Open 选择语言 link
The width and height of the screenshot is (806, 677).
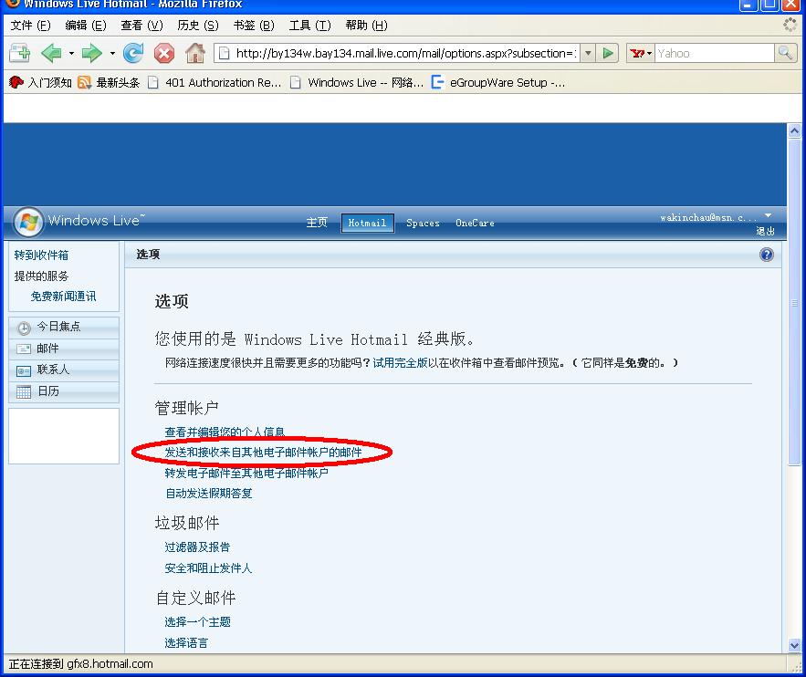(186, 643)
